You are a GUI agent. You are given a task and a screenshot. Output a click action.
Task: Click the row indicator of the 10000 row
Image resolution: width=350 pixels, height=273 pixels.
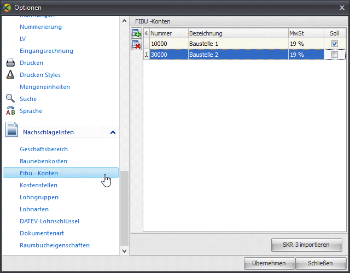pos(146,44)
